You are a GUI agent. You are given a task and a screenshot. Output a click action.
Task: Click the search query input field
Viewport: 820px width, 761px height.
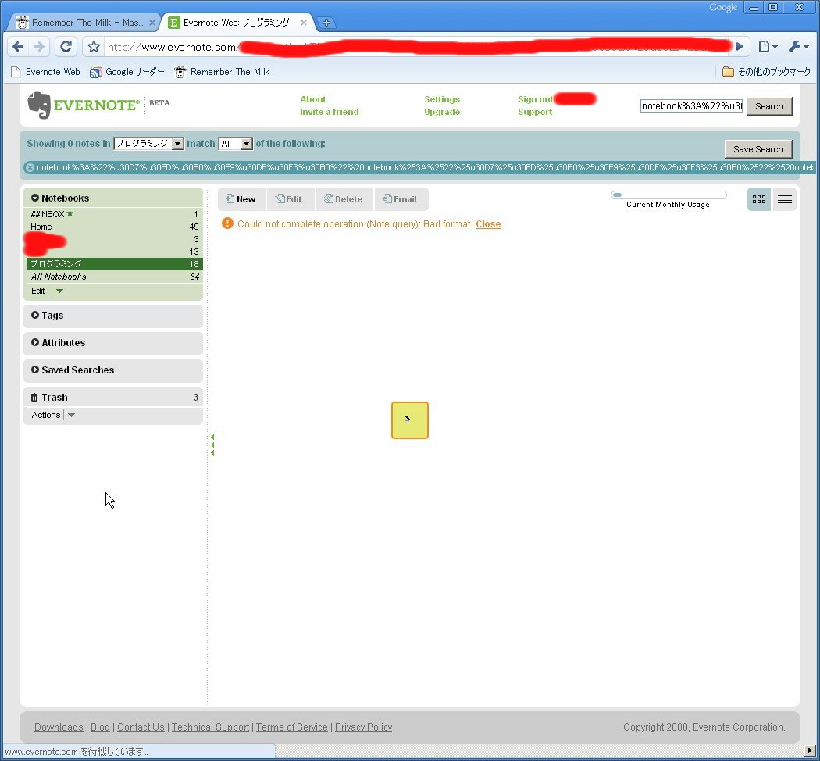[691, 106]
